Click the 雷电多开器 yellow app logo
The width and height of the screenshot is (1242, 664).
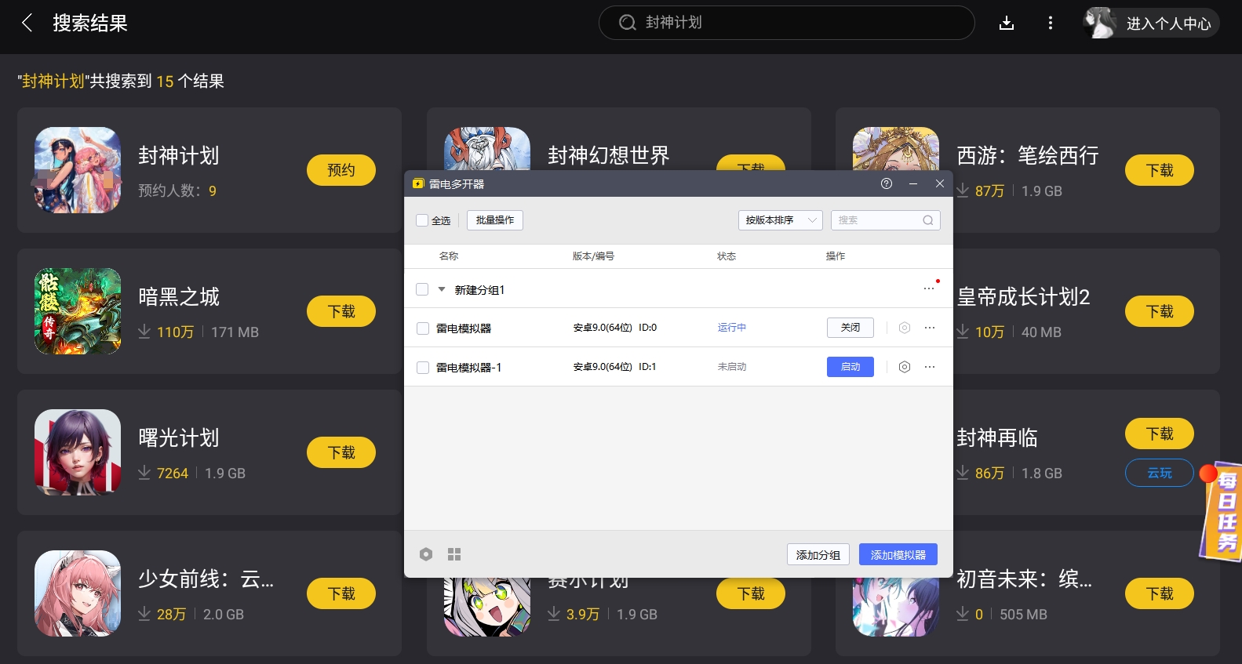pos(418,183)
